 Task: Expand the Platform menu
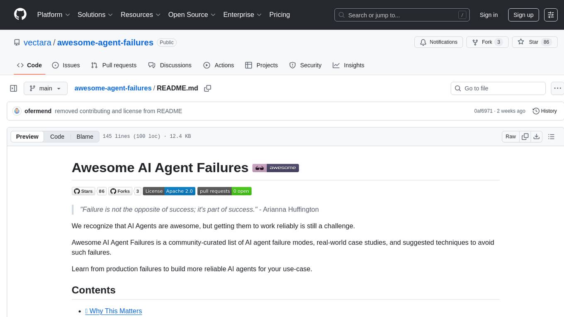pyautogui.click(x=53, y=15)
